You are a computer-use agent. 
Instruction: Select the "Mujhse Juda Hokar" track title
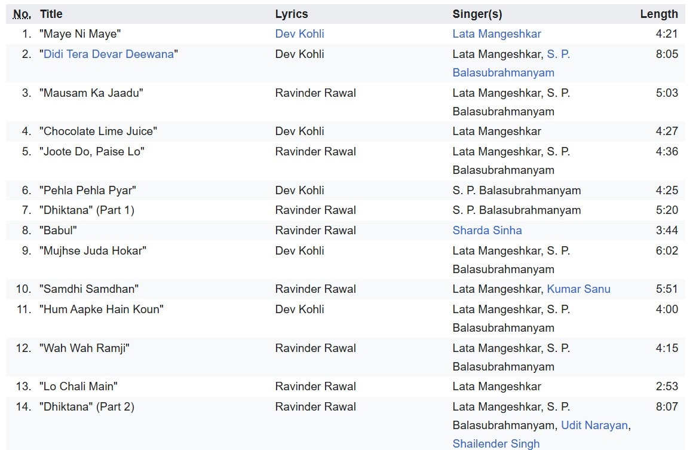(x=93, y=250)
